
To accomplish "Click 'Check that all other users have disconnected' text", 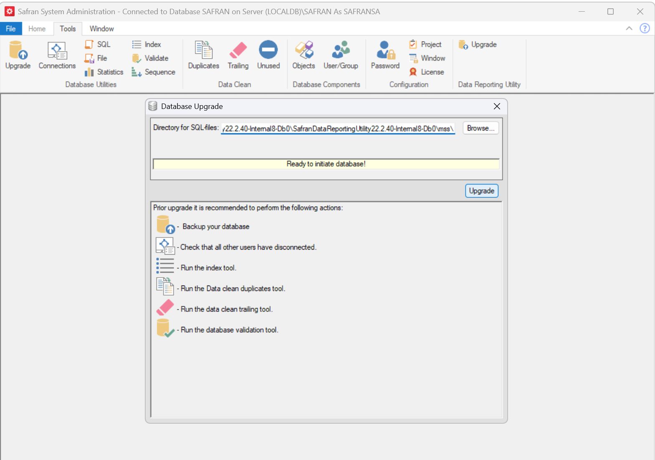I will [248, 247].
